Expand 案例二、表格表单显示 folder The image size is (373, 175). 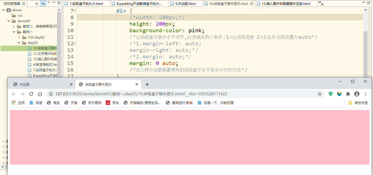[x=14, y=26]
